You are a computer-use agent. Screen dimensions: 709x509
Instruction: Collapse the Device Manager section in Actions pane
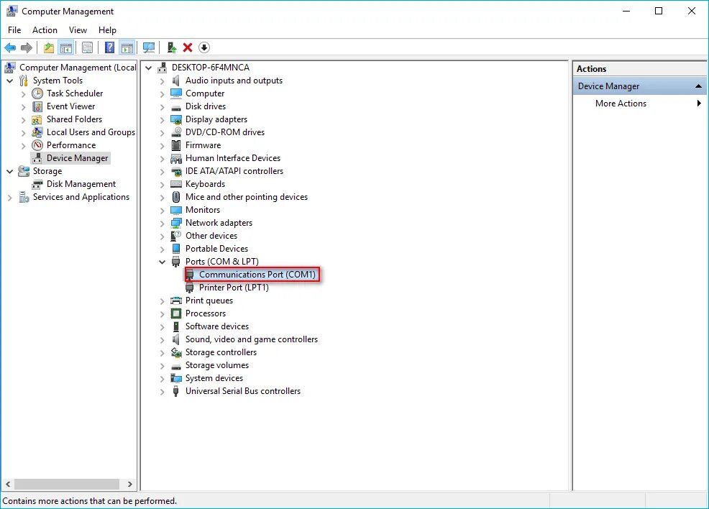[698, 86]
